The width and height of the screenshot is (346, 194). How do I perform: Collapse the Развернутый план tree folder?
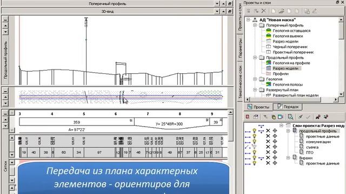coord(255,90)
